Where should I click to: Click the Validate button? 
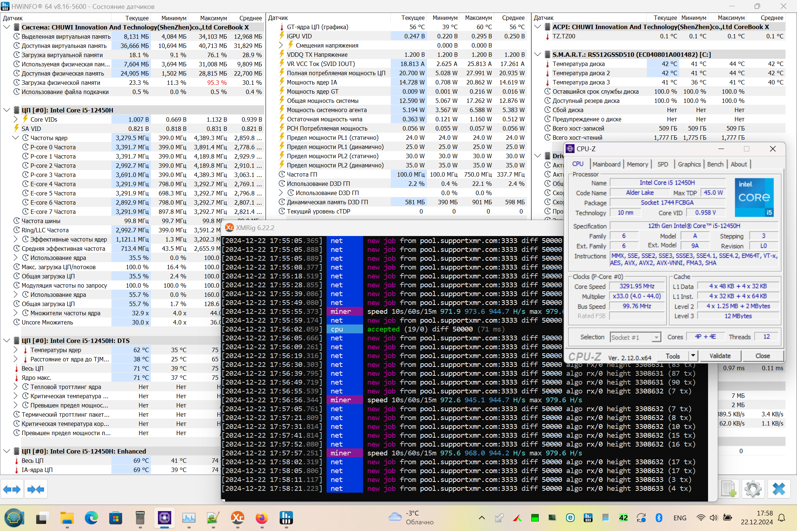720,356
